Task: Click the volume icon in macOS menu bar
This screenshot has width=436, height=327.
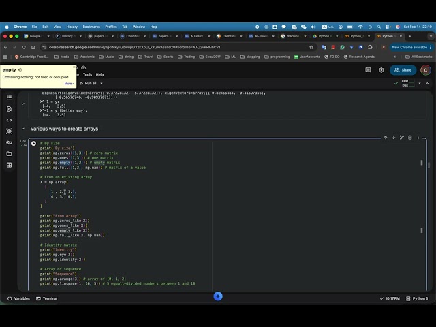Action: [313, 27]
